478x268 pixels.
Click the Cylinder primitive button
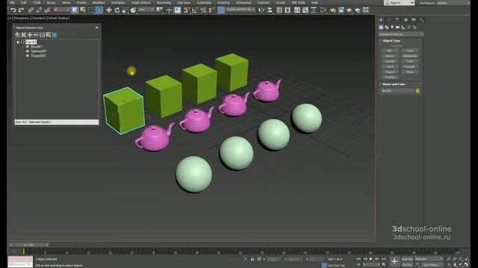(390, 61)
